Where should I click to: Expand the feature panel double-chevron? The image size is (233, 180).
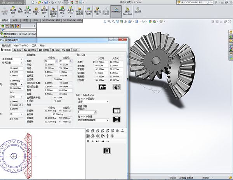point(35,26)
